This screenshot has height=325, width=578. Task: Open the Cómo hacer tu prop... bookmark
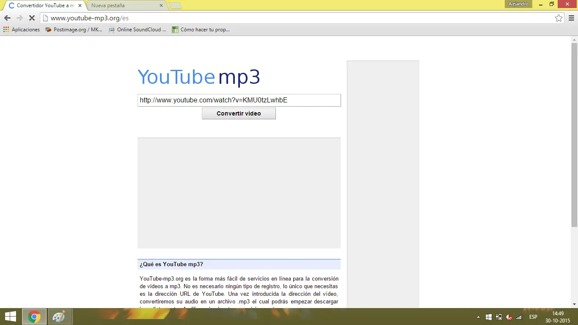201,30
